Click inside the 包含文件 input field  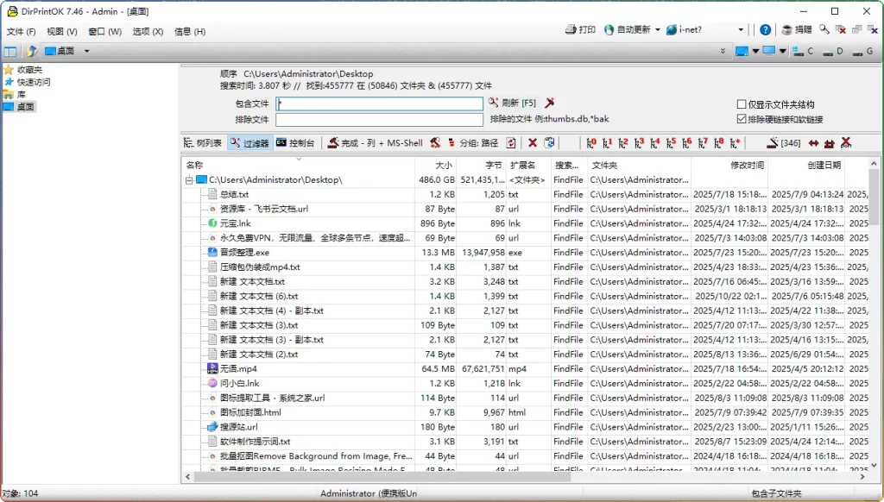(380, 103)
